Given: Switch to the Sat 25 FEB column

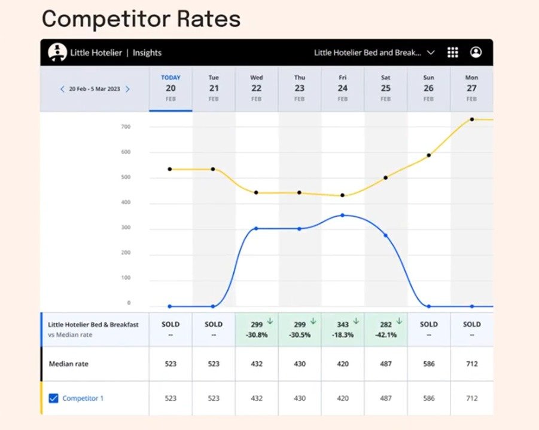Looking at the screenshot, I should pyautogui.click(x=385, y=88).
